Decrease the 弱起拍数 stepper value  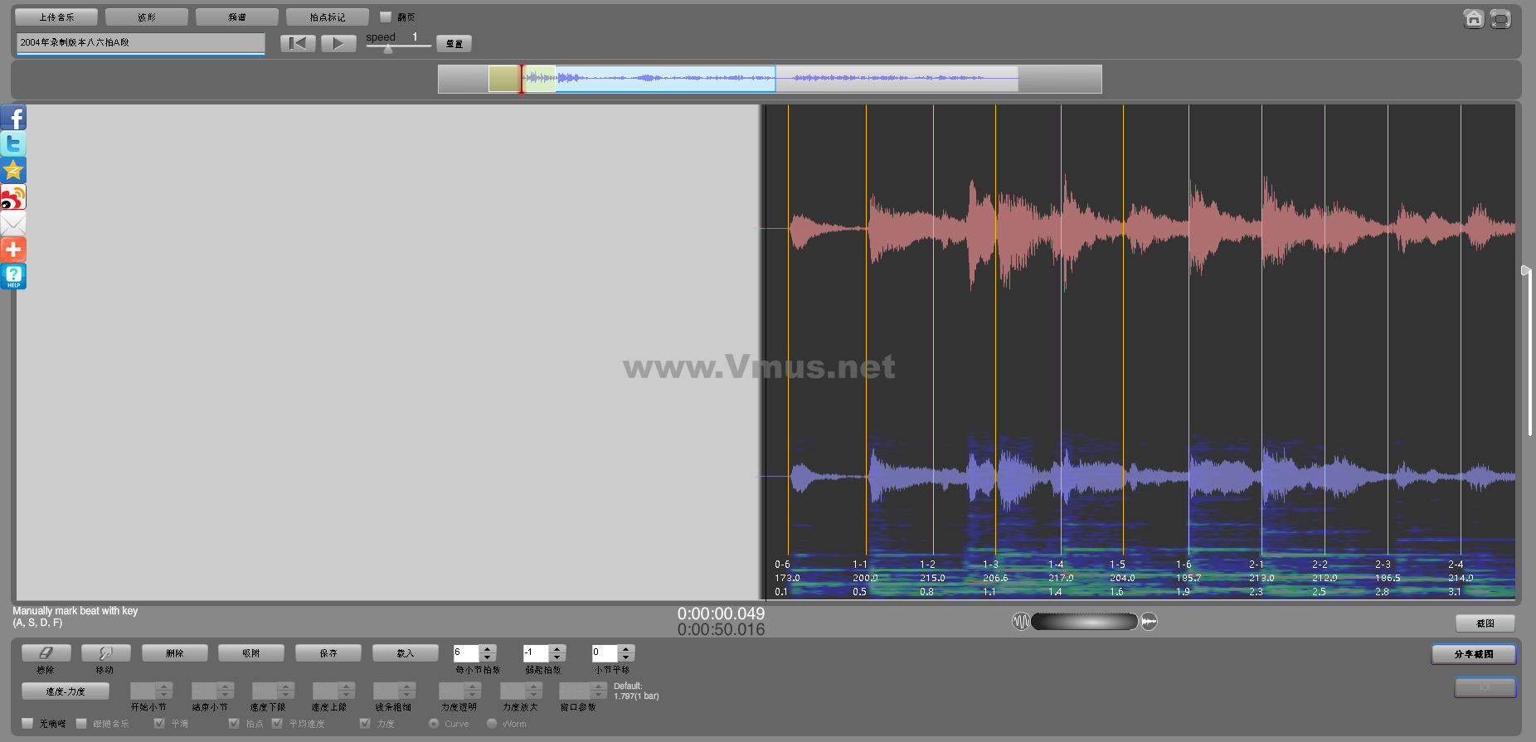557,657
